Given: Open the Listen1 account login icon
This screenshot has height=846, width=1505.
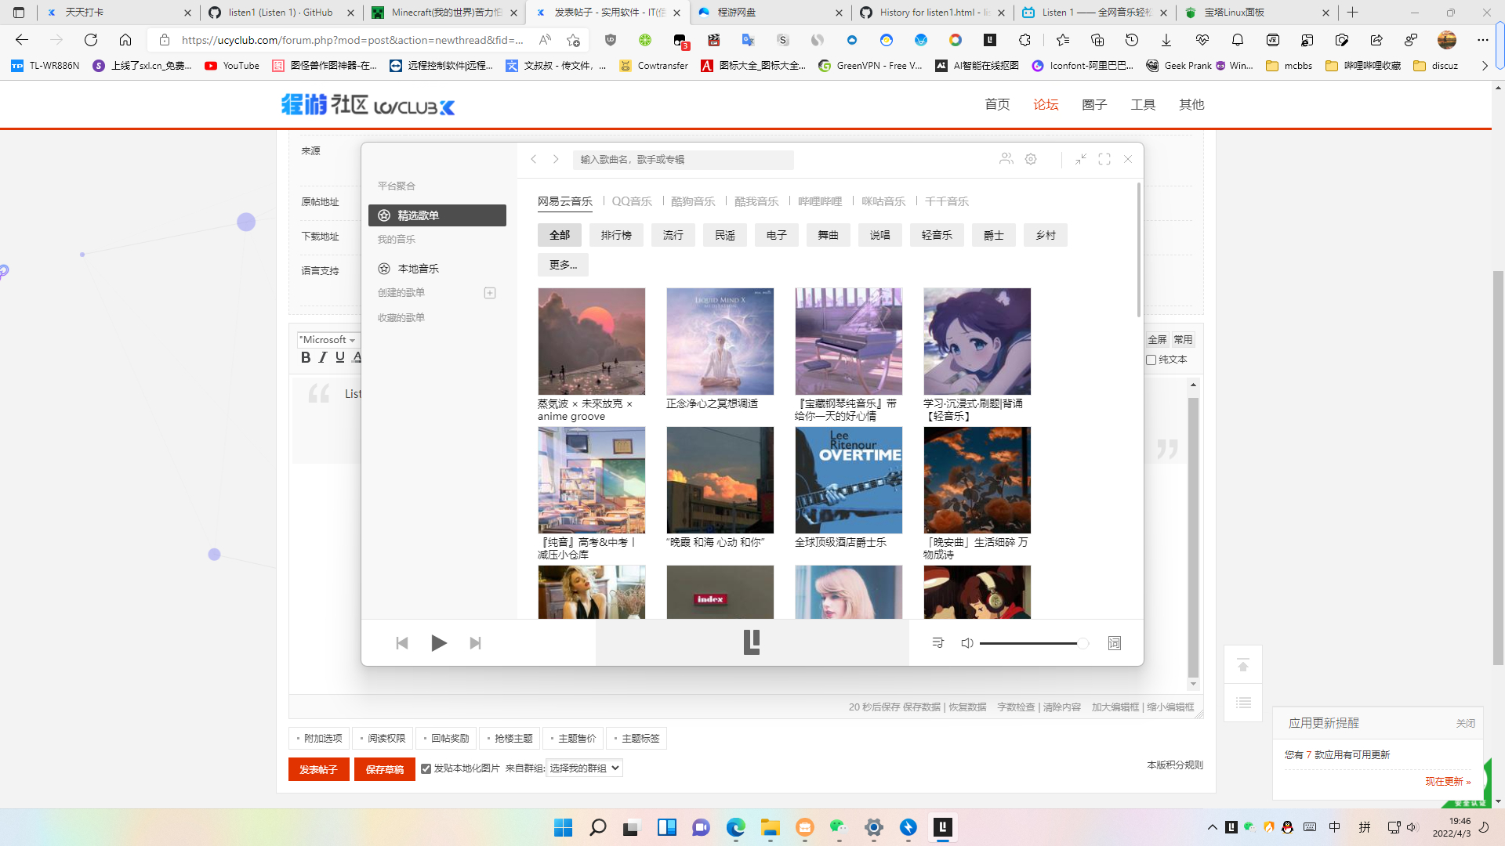Looking at the screenshot, I should (x=1006, y=159).
